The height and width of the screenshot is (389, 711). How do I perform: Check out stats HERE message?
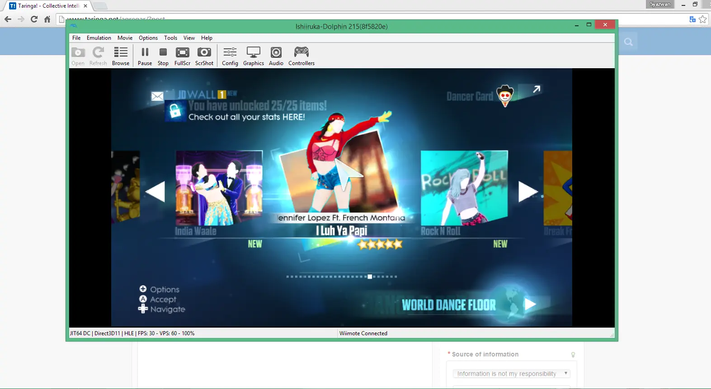pos(247,117)
